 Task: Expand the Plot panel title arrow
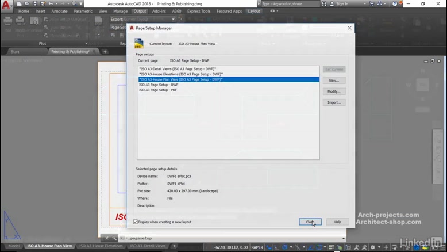[x=86, y=44]
